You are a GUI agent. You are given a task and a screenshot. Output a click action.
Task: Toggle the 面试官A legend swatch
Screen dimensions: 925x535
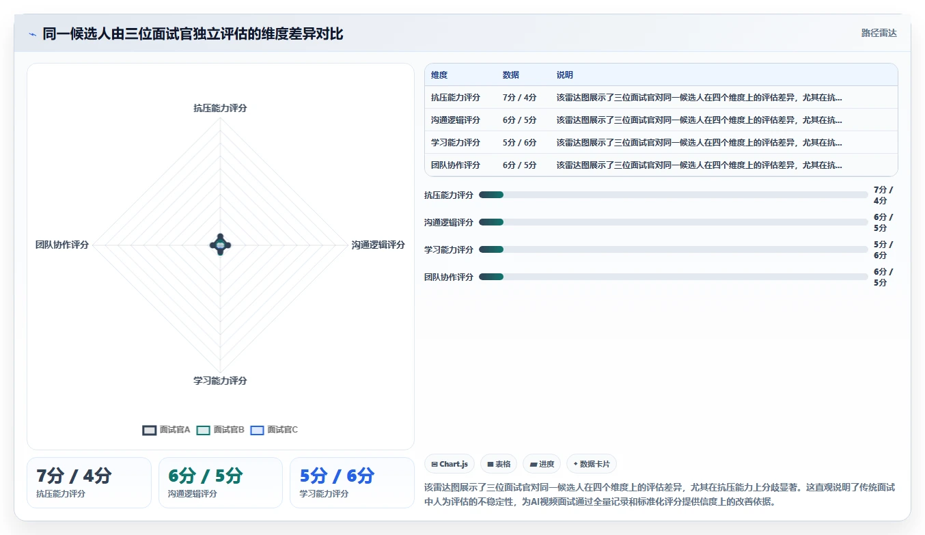(x=150, y=430)
